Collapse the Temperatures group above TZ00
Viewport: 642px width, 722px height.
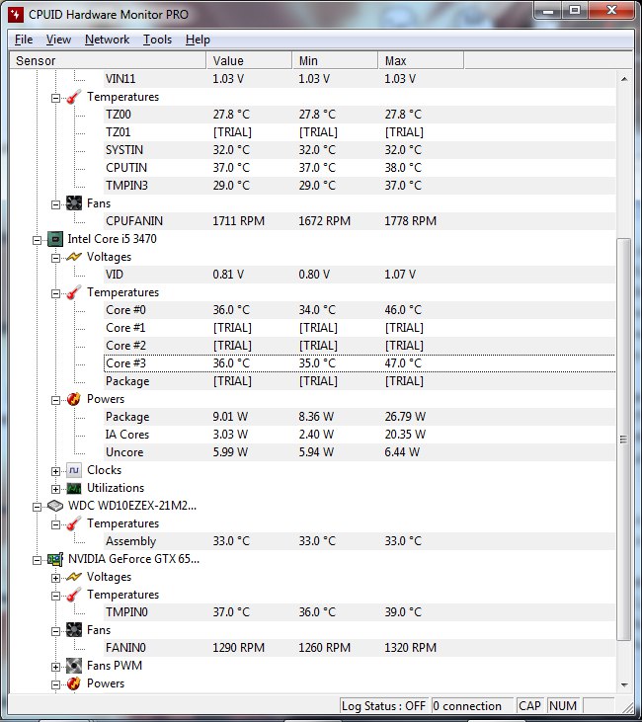[55, 98]
